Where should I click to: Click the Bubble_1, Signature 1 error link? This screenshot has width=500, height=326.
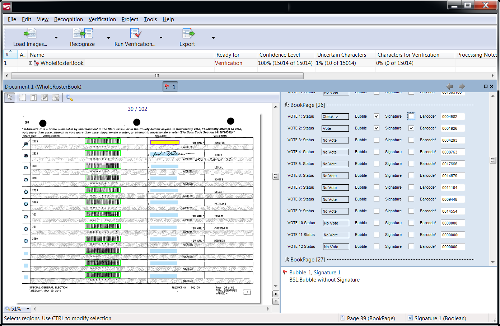point(315,273)
